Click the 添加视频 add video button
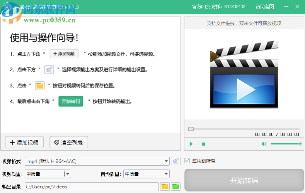Screen dimensions: 305x193 [24, 143]
